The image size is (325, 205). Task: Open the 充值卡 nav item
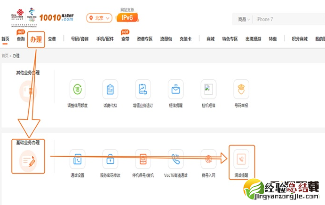(x=185, y=39)
